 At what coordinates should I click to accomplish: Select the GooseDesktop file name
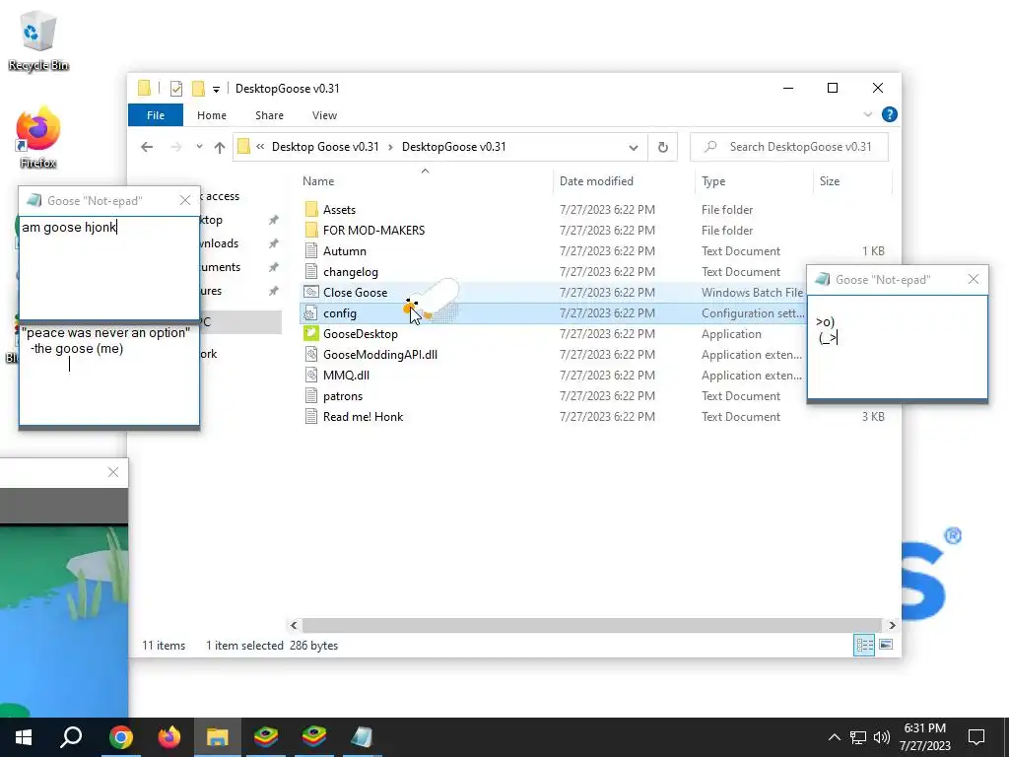coord(361,333)
